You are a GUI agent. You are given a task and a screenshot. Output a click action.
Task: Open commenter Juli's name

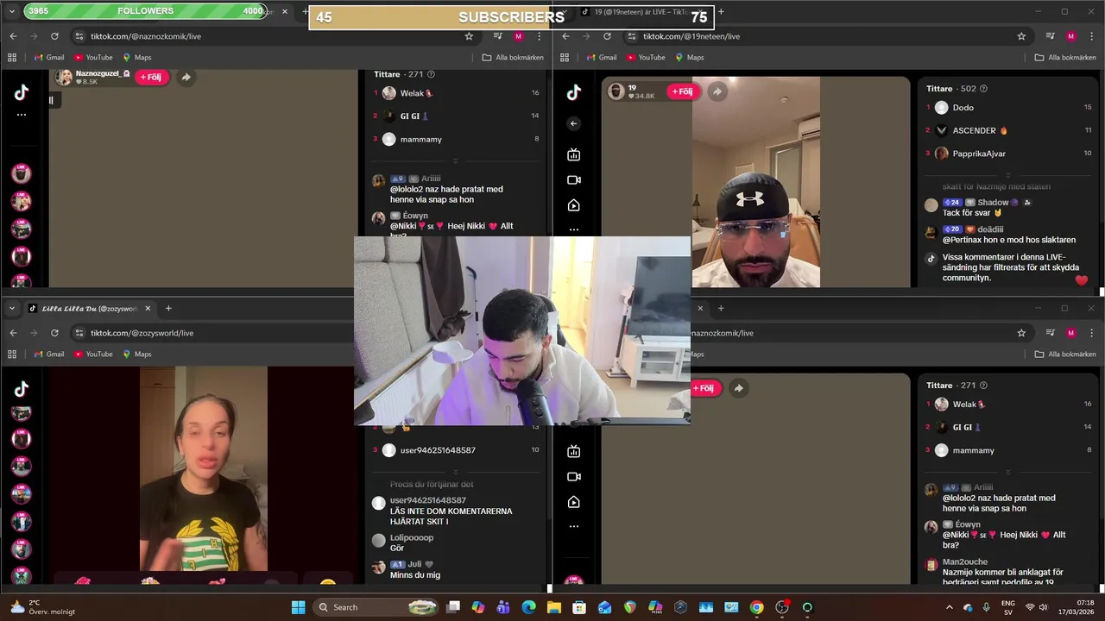click(414, 564)
